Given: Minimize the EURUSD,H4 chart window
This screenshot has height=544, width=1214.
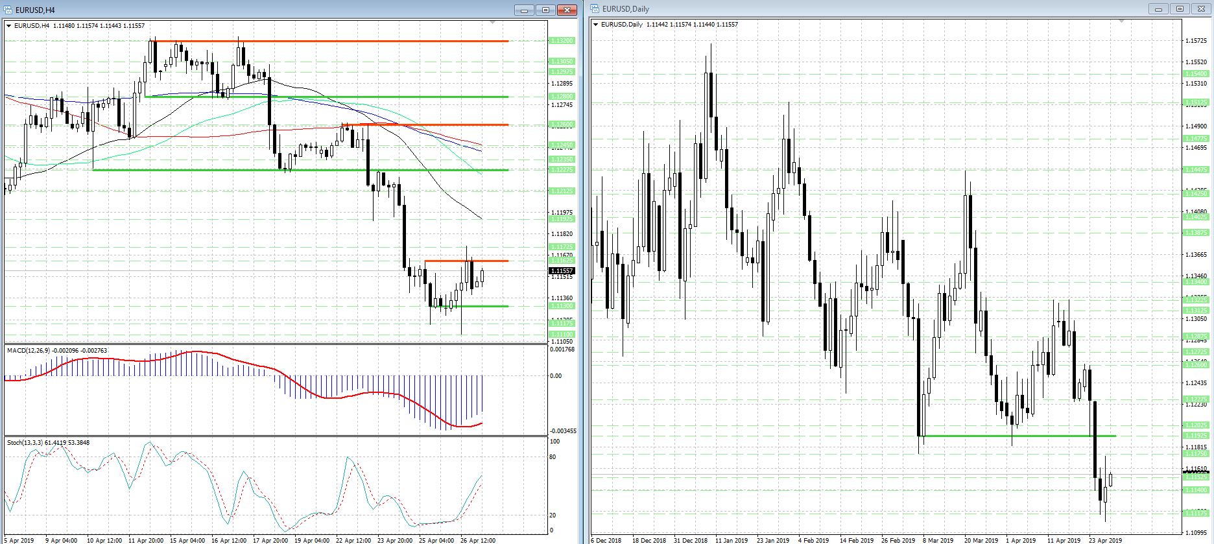Looking at the screenshot, I should [x=524, y=10].
